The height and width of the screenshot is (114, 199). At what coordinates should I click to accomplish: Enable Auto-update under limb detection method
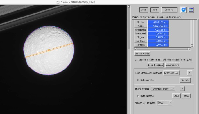point(138,80)
